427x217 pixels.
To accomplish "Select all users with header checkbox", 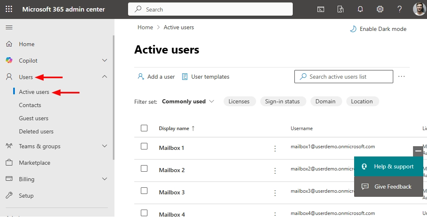I will click(x=144, y=128).
